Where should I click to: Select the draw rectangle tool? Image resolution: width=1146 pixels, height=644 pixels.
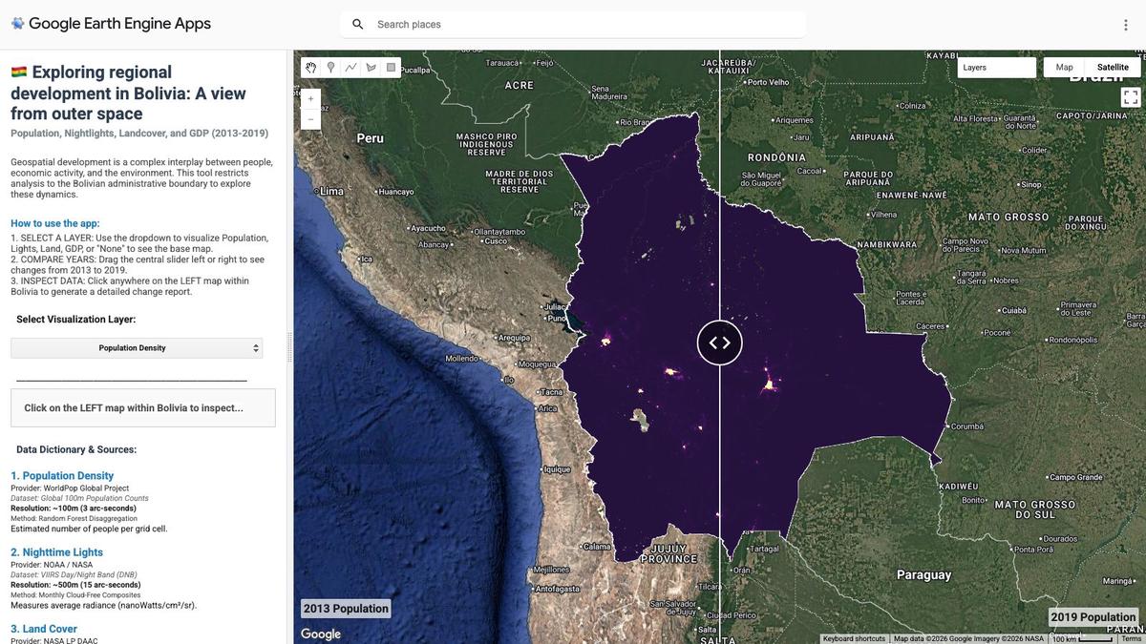point(391,67)
